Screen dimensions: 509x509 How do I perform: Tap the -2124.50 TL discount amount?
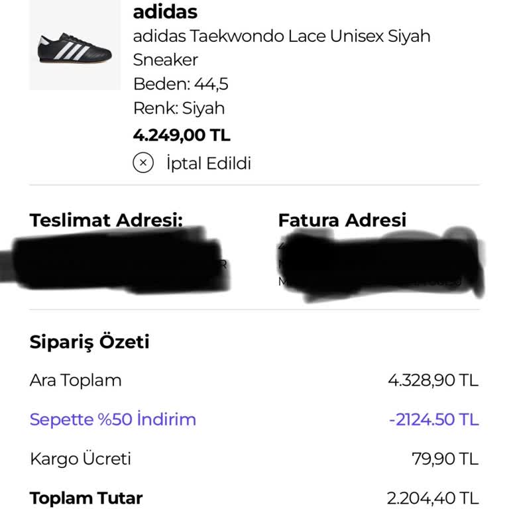point(433,420)
